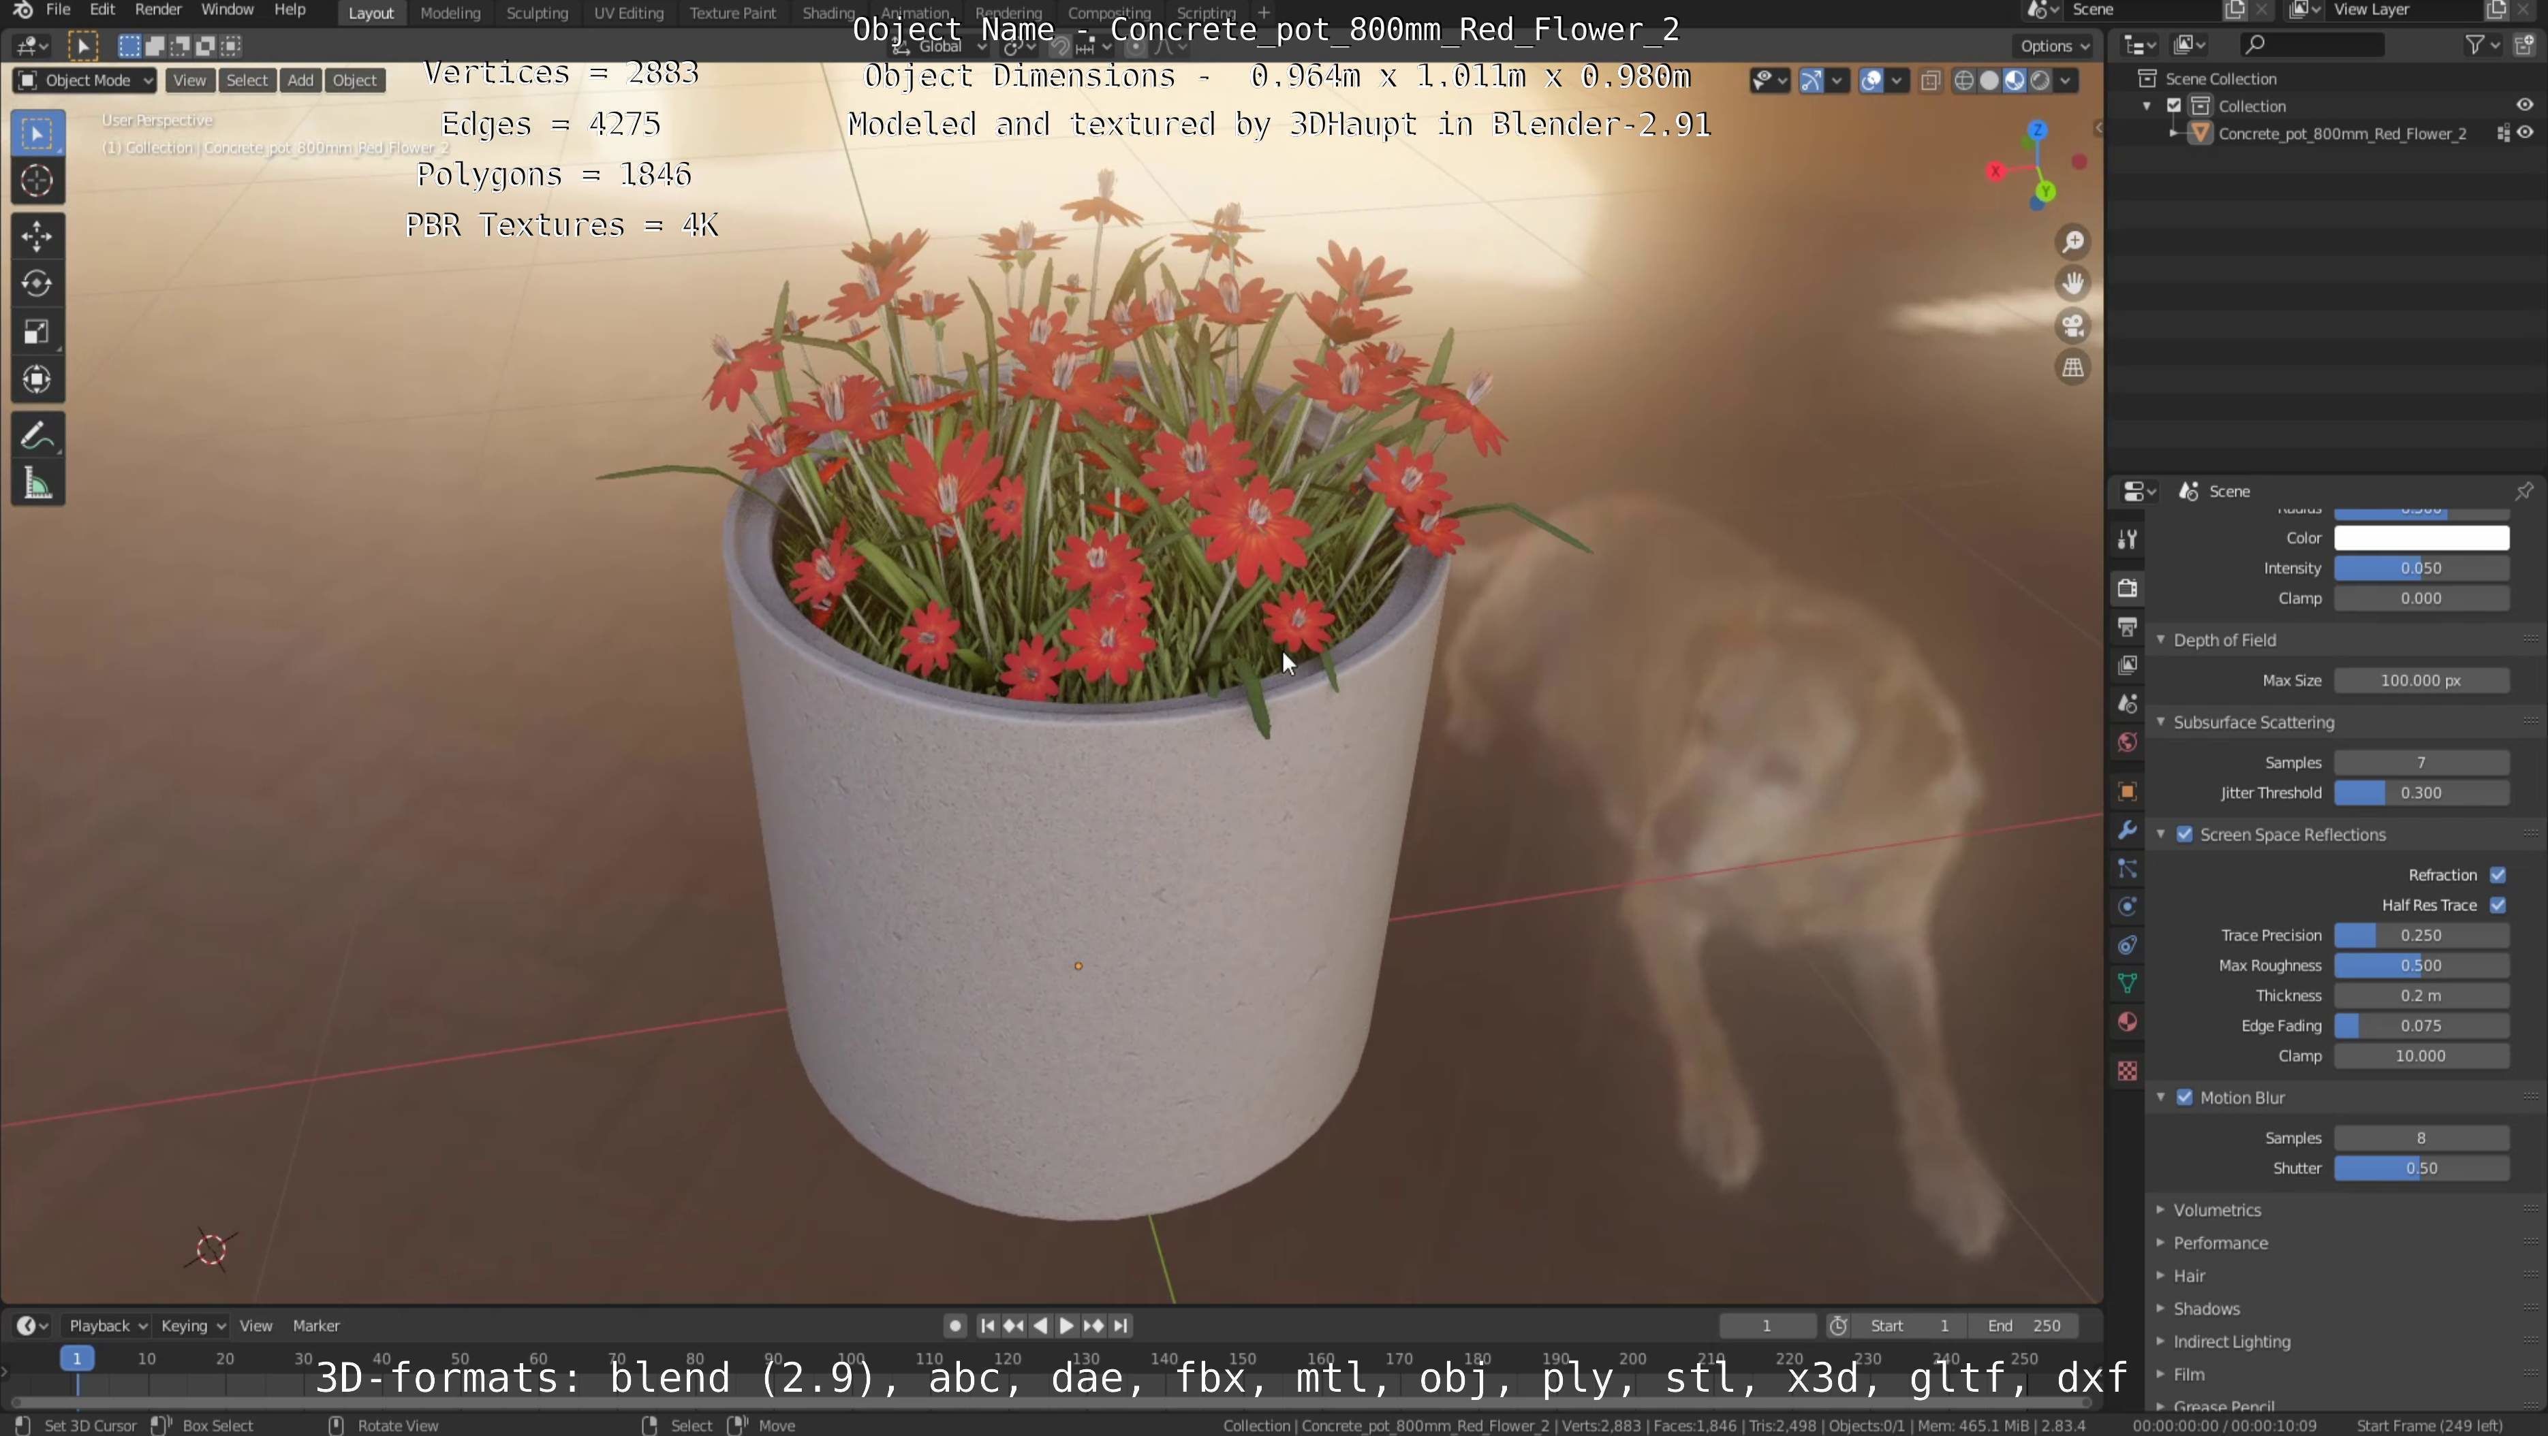Enable the Refraction checkbox

coord(2498,875)
